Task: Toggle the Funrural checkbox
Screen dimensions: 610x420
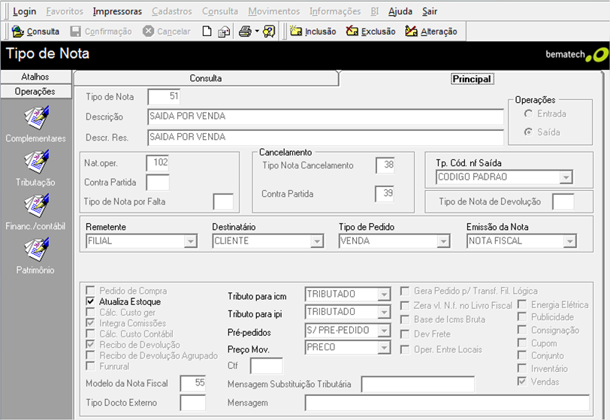Action: point(90,366)
